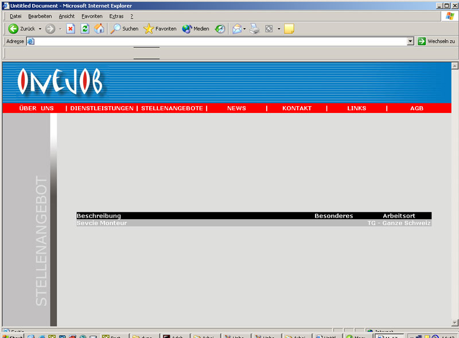The height and width of the screenshot is (338, 459).
Task: Click the Zurück back arrow button
Action: coord(14,29)
